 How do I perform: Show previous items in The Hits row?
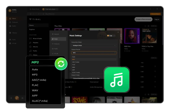(x=145, y=26)
